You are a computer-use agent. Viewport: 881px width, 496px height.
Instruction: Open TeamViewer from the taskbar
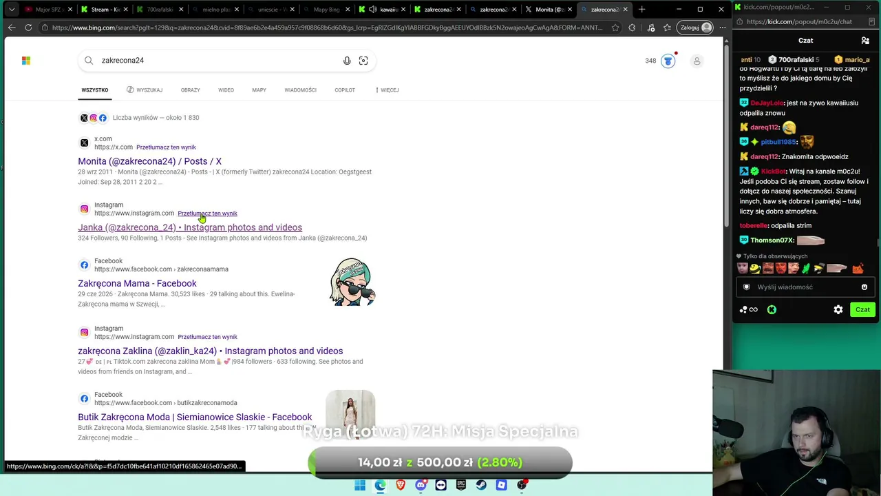point(441,486)
